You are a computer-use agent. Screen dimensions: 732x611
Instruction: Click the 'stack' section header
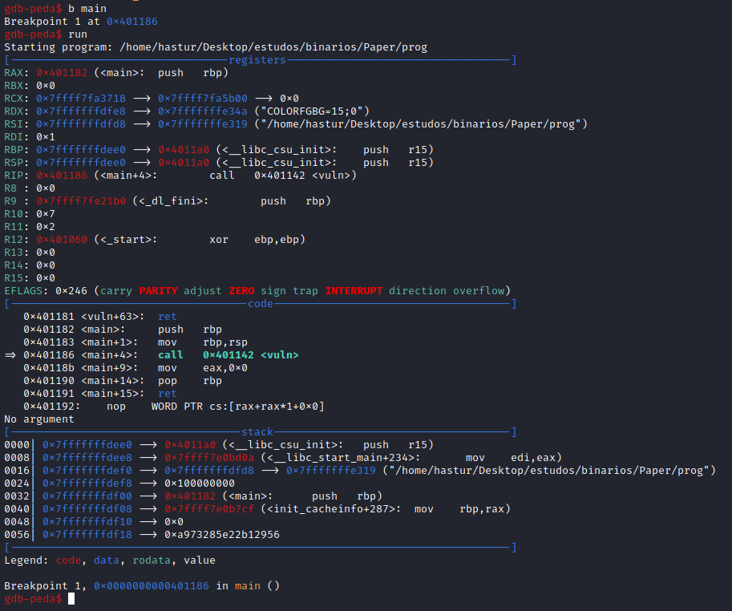point(257,432)
